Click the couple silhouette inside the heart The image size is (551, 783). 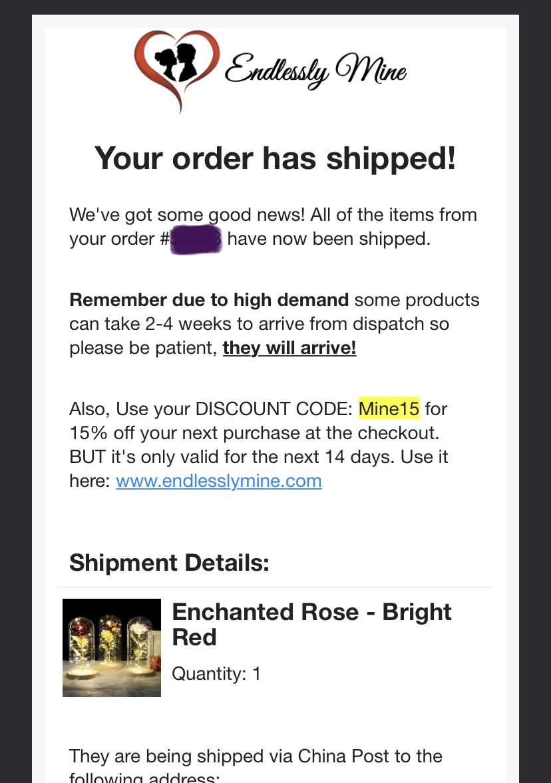175,62
